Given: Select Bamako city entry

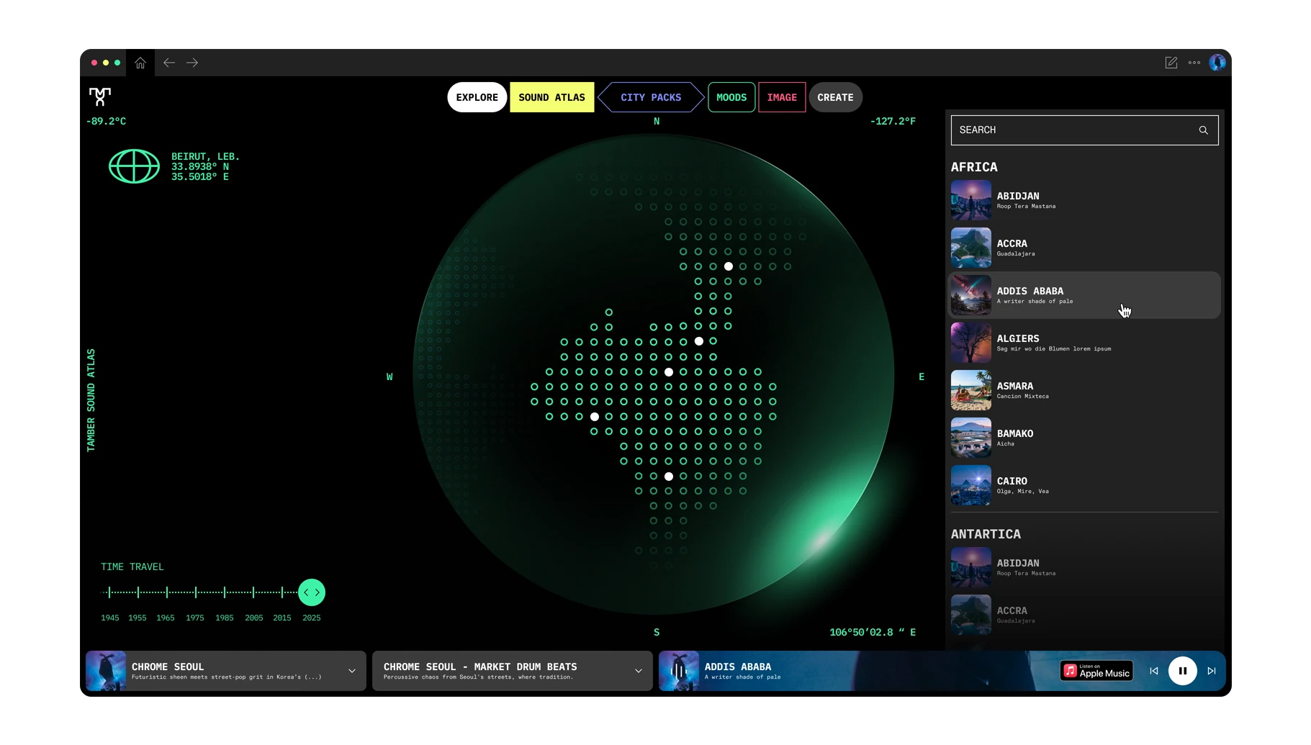Looking at the screenshot, I should (x=1084, y=438).
